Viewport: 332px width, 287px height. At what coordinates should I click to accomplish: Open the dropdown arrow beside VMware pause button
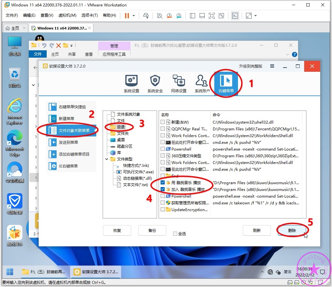pos(134,15)
